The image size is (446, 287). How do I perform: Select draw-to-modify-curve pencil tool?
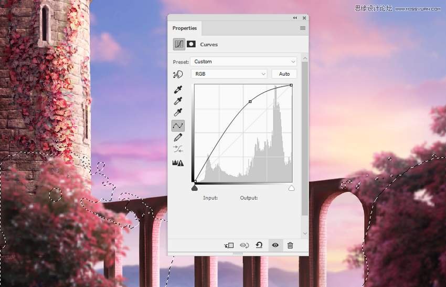click(178, 137)
